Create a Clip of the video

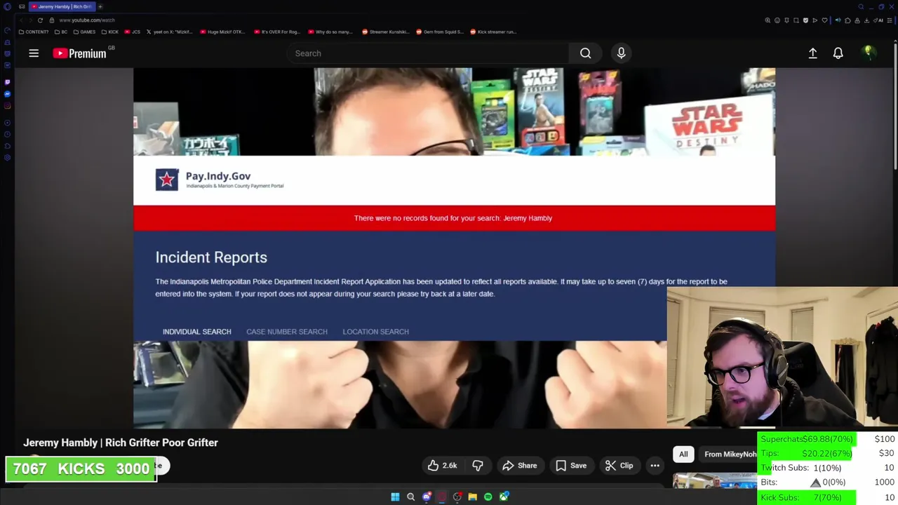(x=619, y=466)
